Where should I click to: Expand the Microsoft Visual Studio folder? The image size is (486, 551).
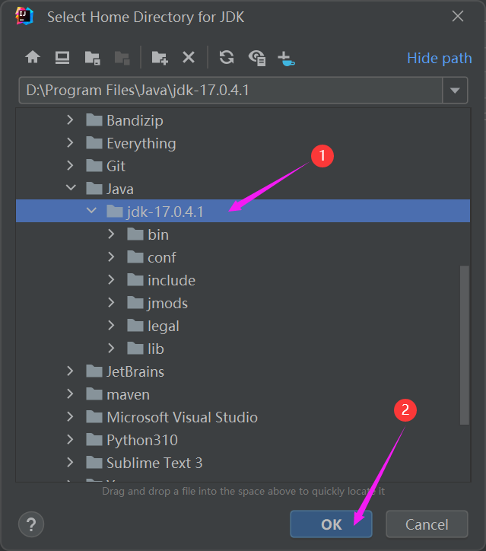[70, 417]
